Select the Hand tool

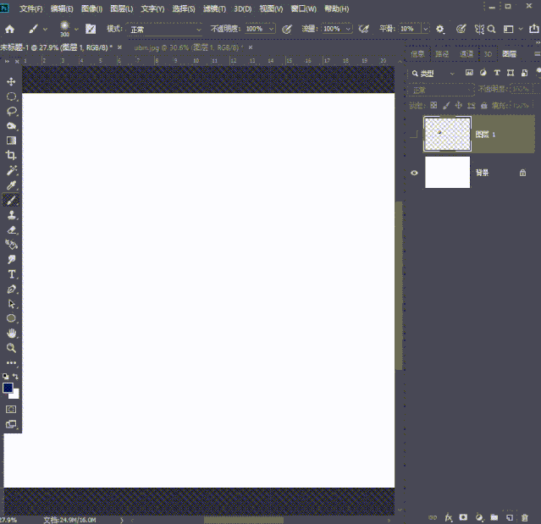pos(12,334)
